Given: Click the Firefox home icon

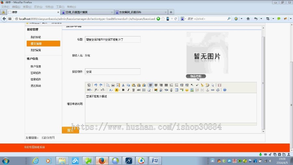Looking at the screenshot, I should (248, 19).
